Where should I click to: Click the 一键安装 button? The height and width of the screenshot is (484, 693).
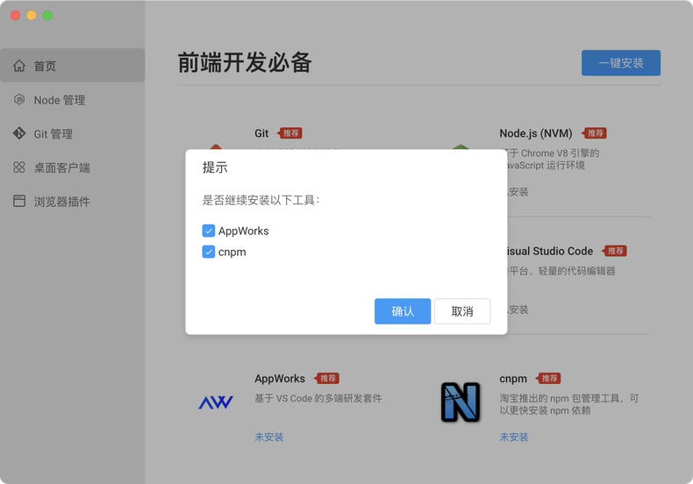click(x=621, y=63)
